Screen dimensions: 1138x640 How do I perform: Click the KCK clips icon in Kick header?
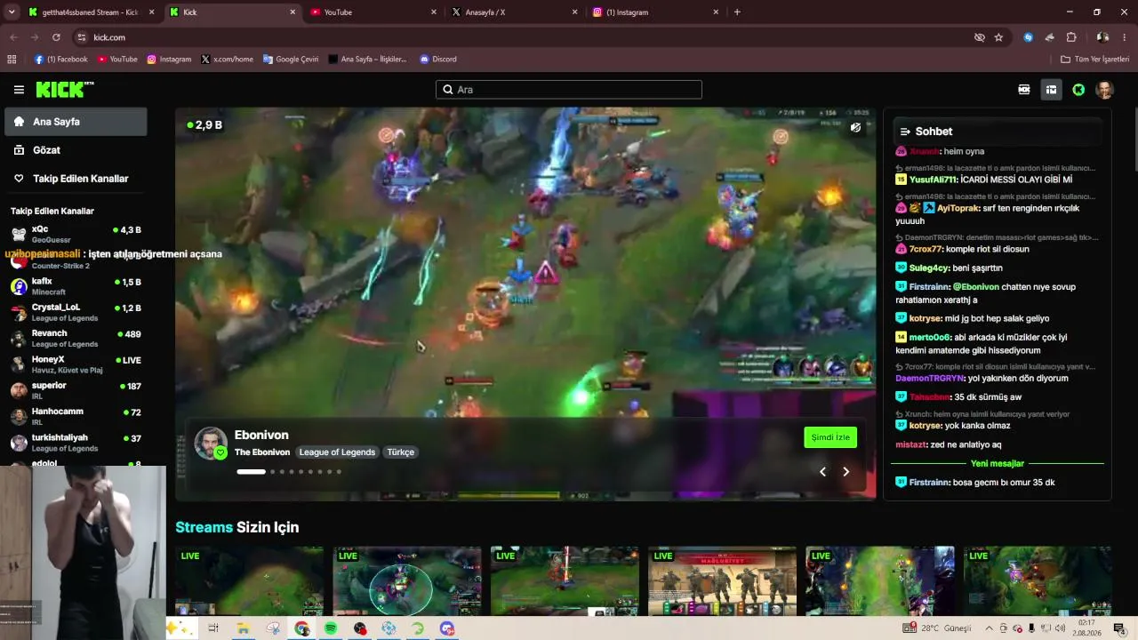[1024, 90]
